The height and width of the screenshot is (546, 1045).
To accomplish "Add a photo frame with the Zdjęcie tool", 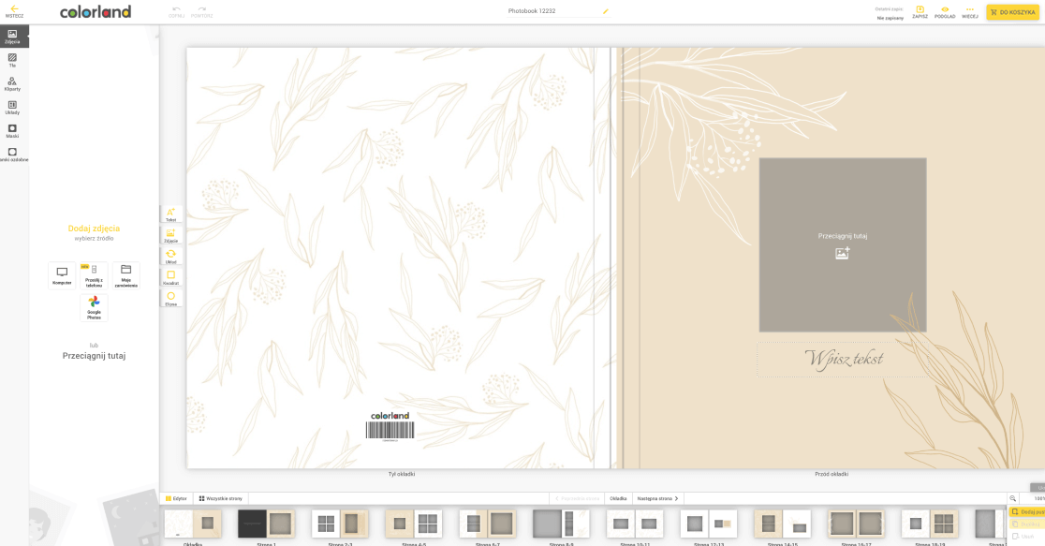I will click(x=170, y=235).
